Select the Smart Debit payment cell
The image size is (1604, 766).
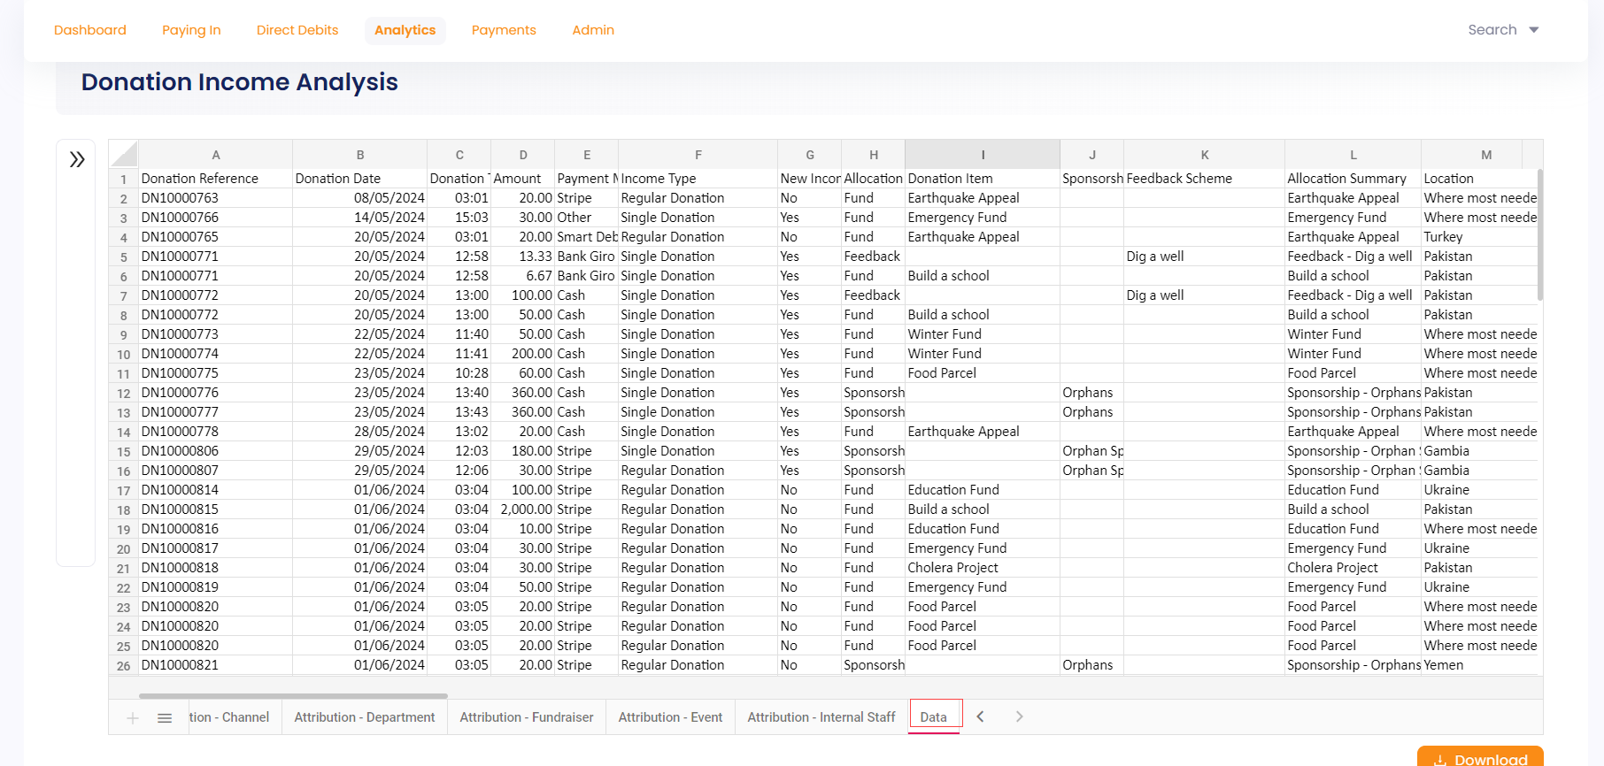point(587,237)
